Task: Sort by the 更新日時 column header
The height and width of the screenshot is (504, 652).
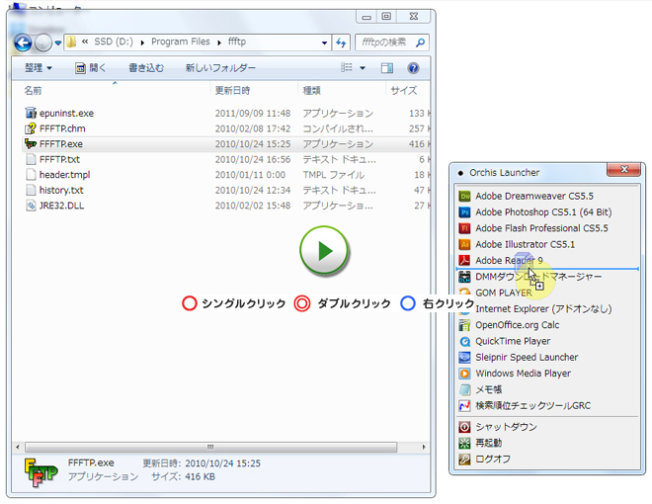Action: coord(232,90)
